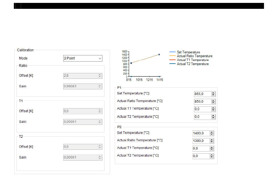Image resolution: width=278 pixels, height=187 pixels.
Task: Increase P2 Actual Ratio Temperature
Action: [212, 140]
